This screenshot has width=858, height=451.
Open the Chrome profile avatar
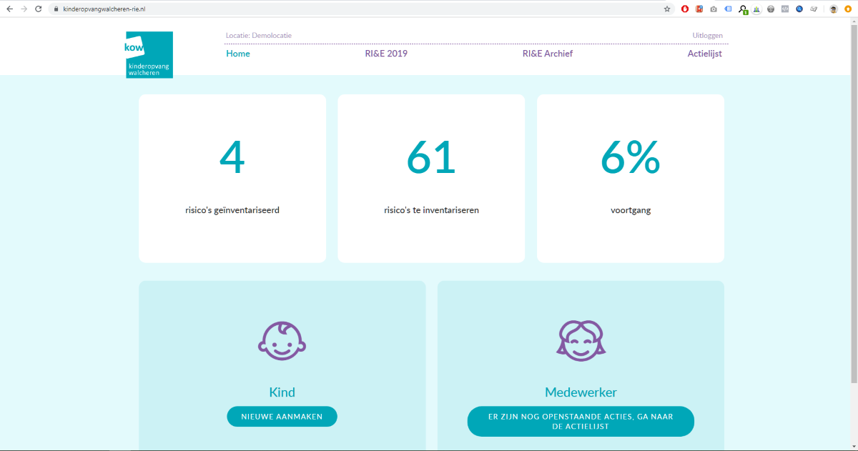click(x=834, y=9)
